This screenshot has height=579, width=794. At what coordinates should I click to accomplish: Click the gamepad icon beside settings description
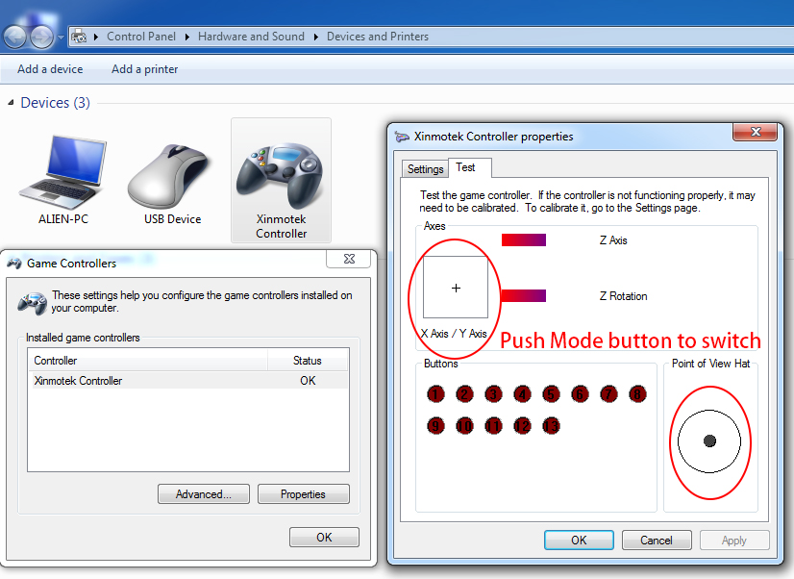pos(33,303)
